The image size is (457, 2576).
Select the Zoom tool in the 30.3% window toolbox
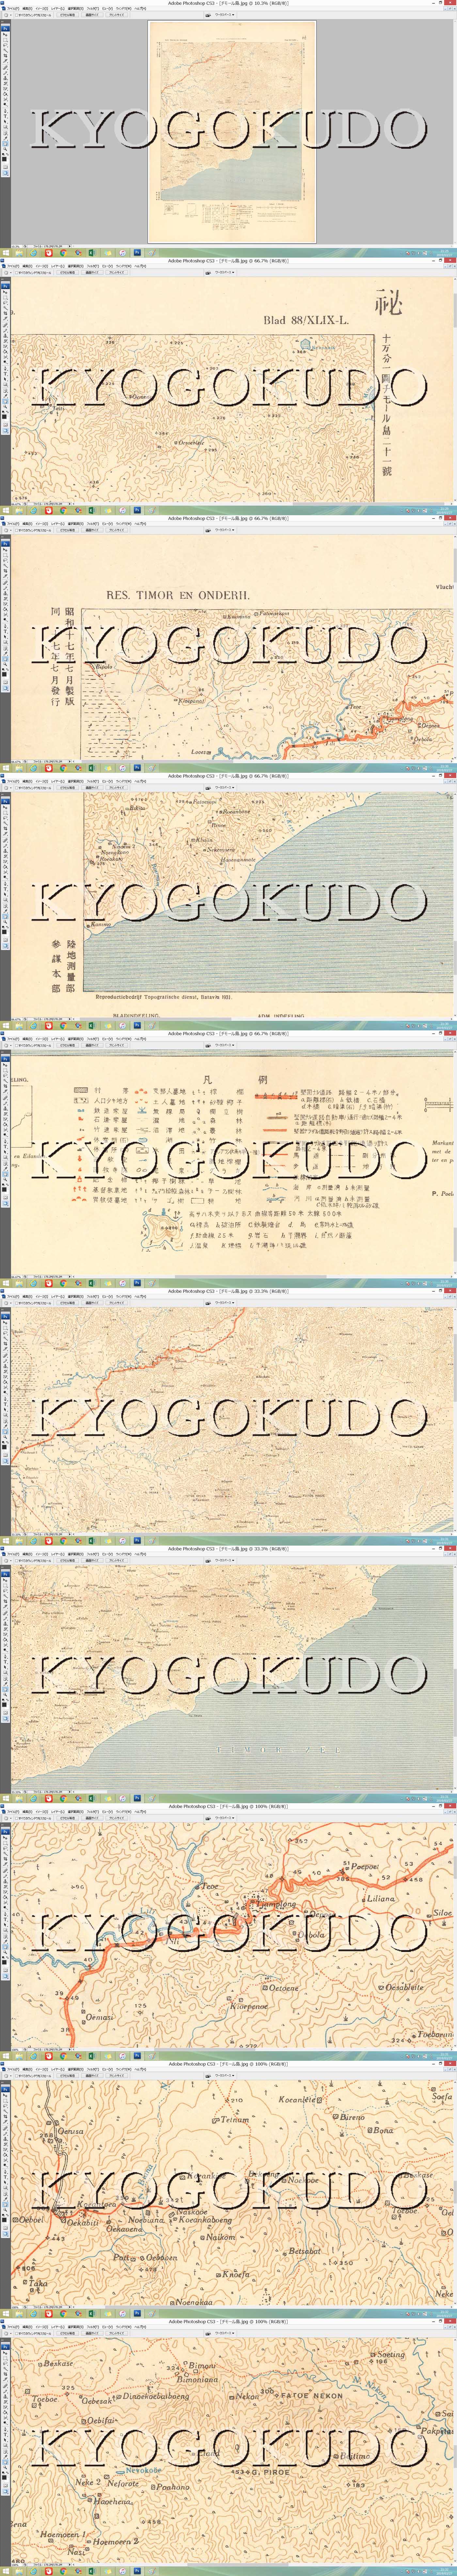click(x=5, y=149)
